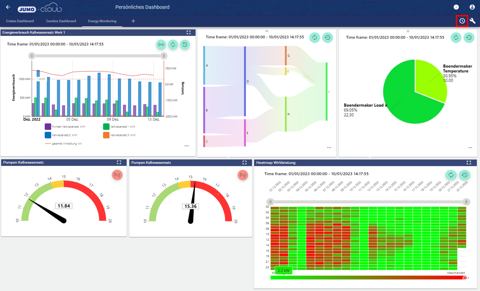Expand filter above the Sankey diagram

pyautogui.click(x=267, y=31)
